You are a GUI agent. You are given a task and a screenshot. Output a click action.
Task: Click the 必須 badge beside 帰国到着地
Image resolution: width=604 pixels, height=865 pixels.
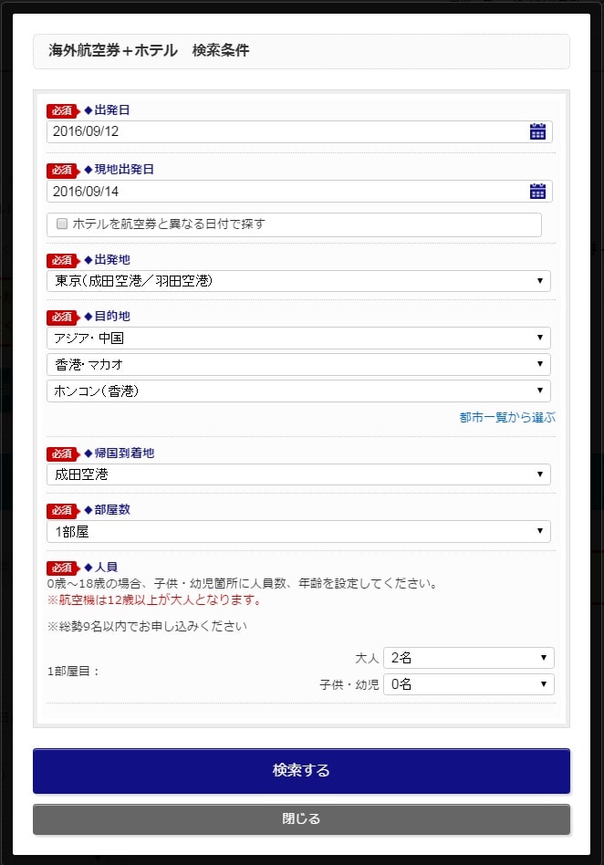pyautogui.click(x=64, y=453)
